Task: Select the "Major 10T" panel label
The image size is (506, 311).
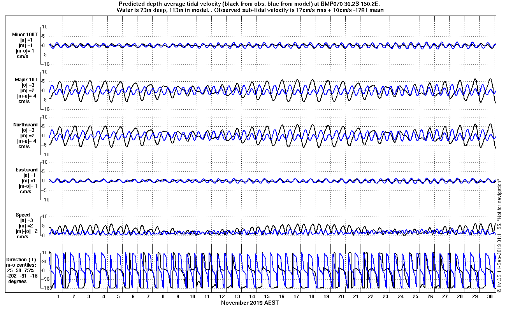Action: [x=26, y=80]
